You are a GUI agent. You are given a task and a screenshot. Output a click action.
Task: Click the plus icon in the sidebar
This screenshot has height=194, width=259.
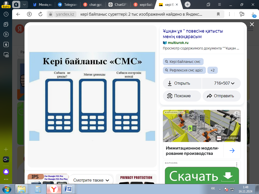6,150
